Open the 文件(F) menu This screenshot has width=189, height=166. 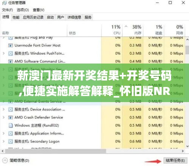click(x=8, y=10)
